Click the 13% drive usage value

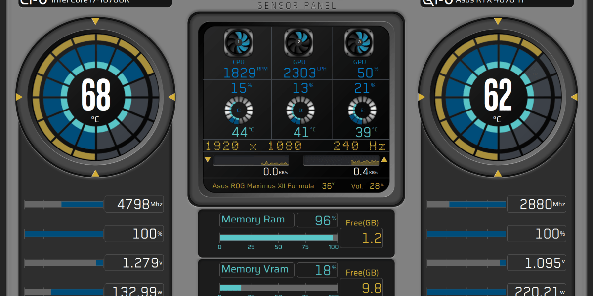tap(303, 88)
